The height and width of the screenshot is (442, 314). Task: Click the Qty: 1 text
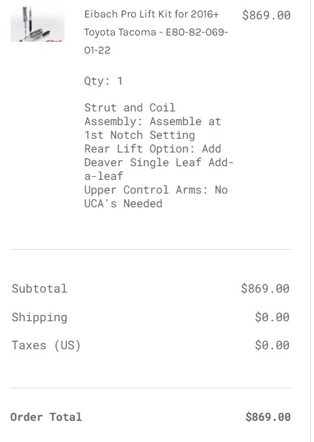[103, 81]
